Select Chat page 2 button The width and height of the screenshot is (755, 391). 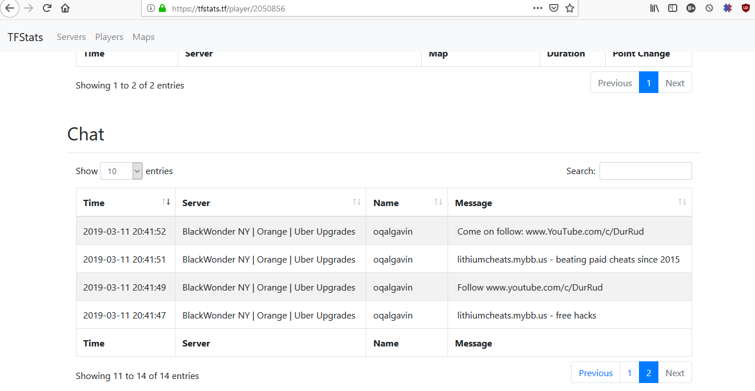[x=649, y=373]
